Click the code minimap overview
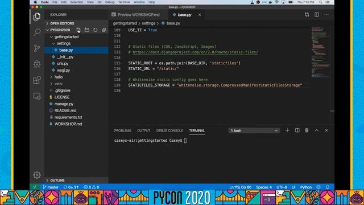Viewport: 364px width, 205px height. tap(320, 52)
